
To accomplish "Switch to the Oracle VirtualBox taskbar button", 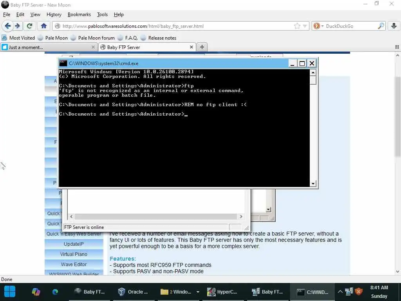I will tap(133, 292).
